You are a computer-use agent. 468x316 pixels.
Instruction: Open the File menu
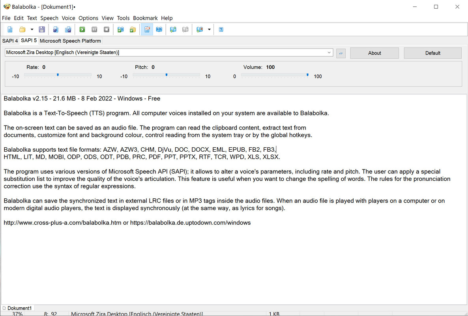(x=6, y=18)
